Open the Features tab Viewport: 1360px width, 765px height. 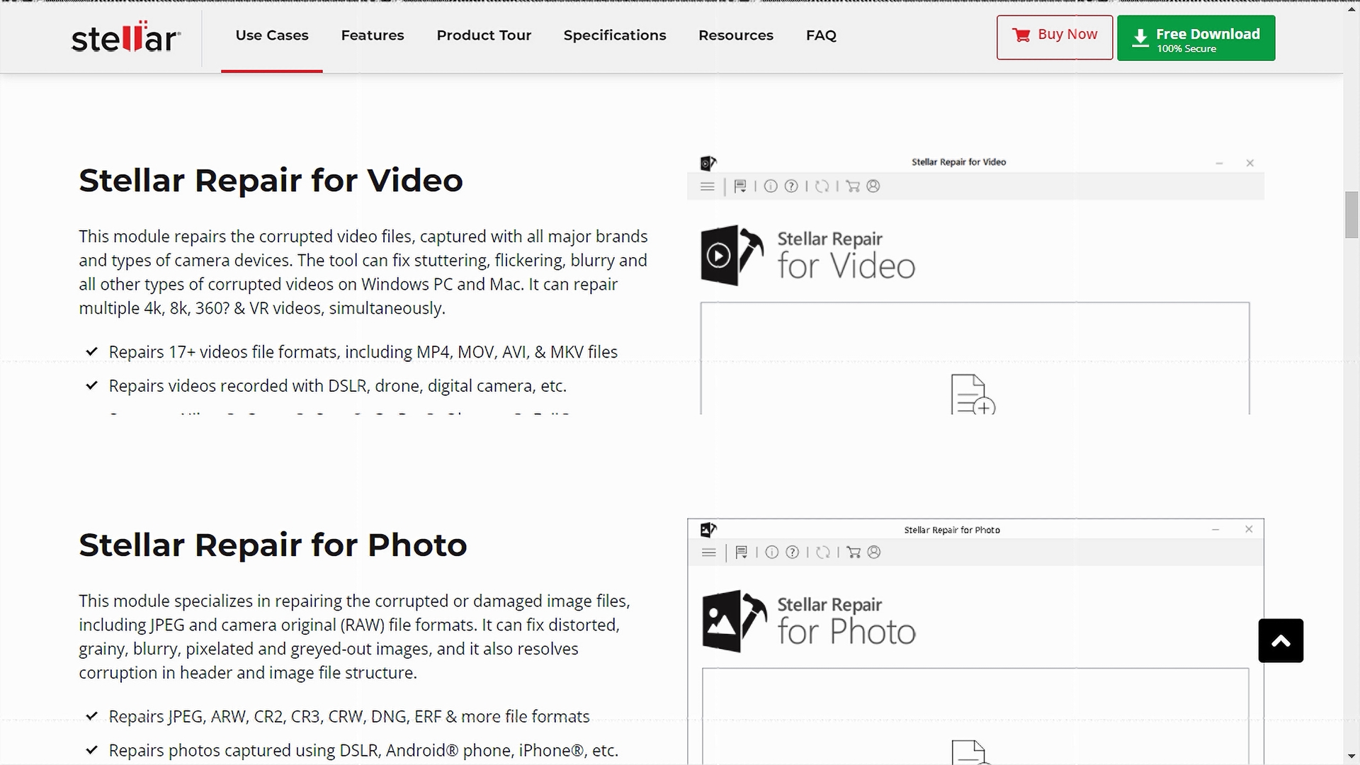tap(373, 35)
